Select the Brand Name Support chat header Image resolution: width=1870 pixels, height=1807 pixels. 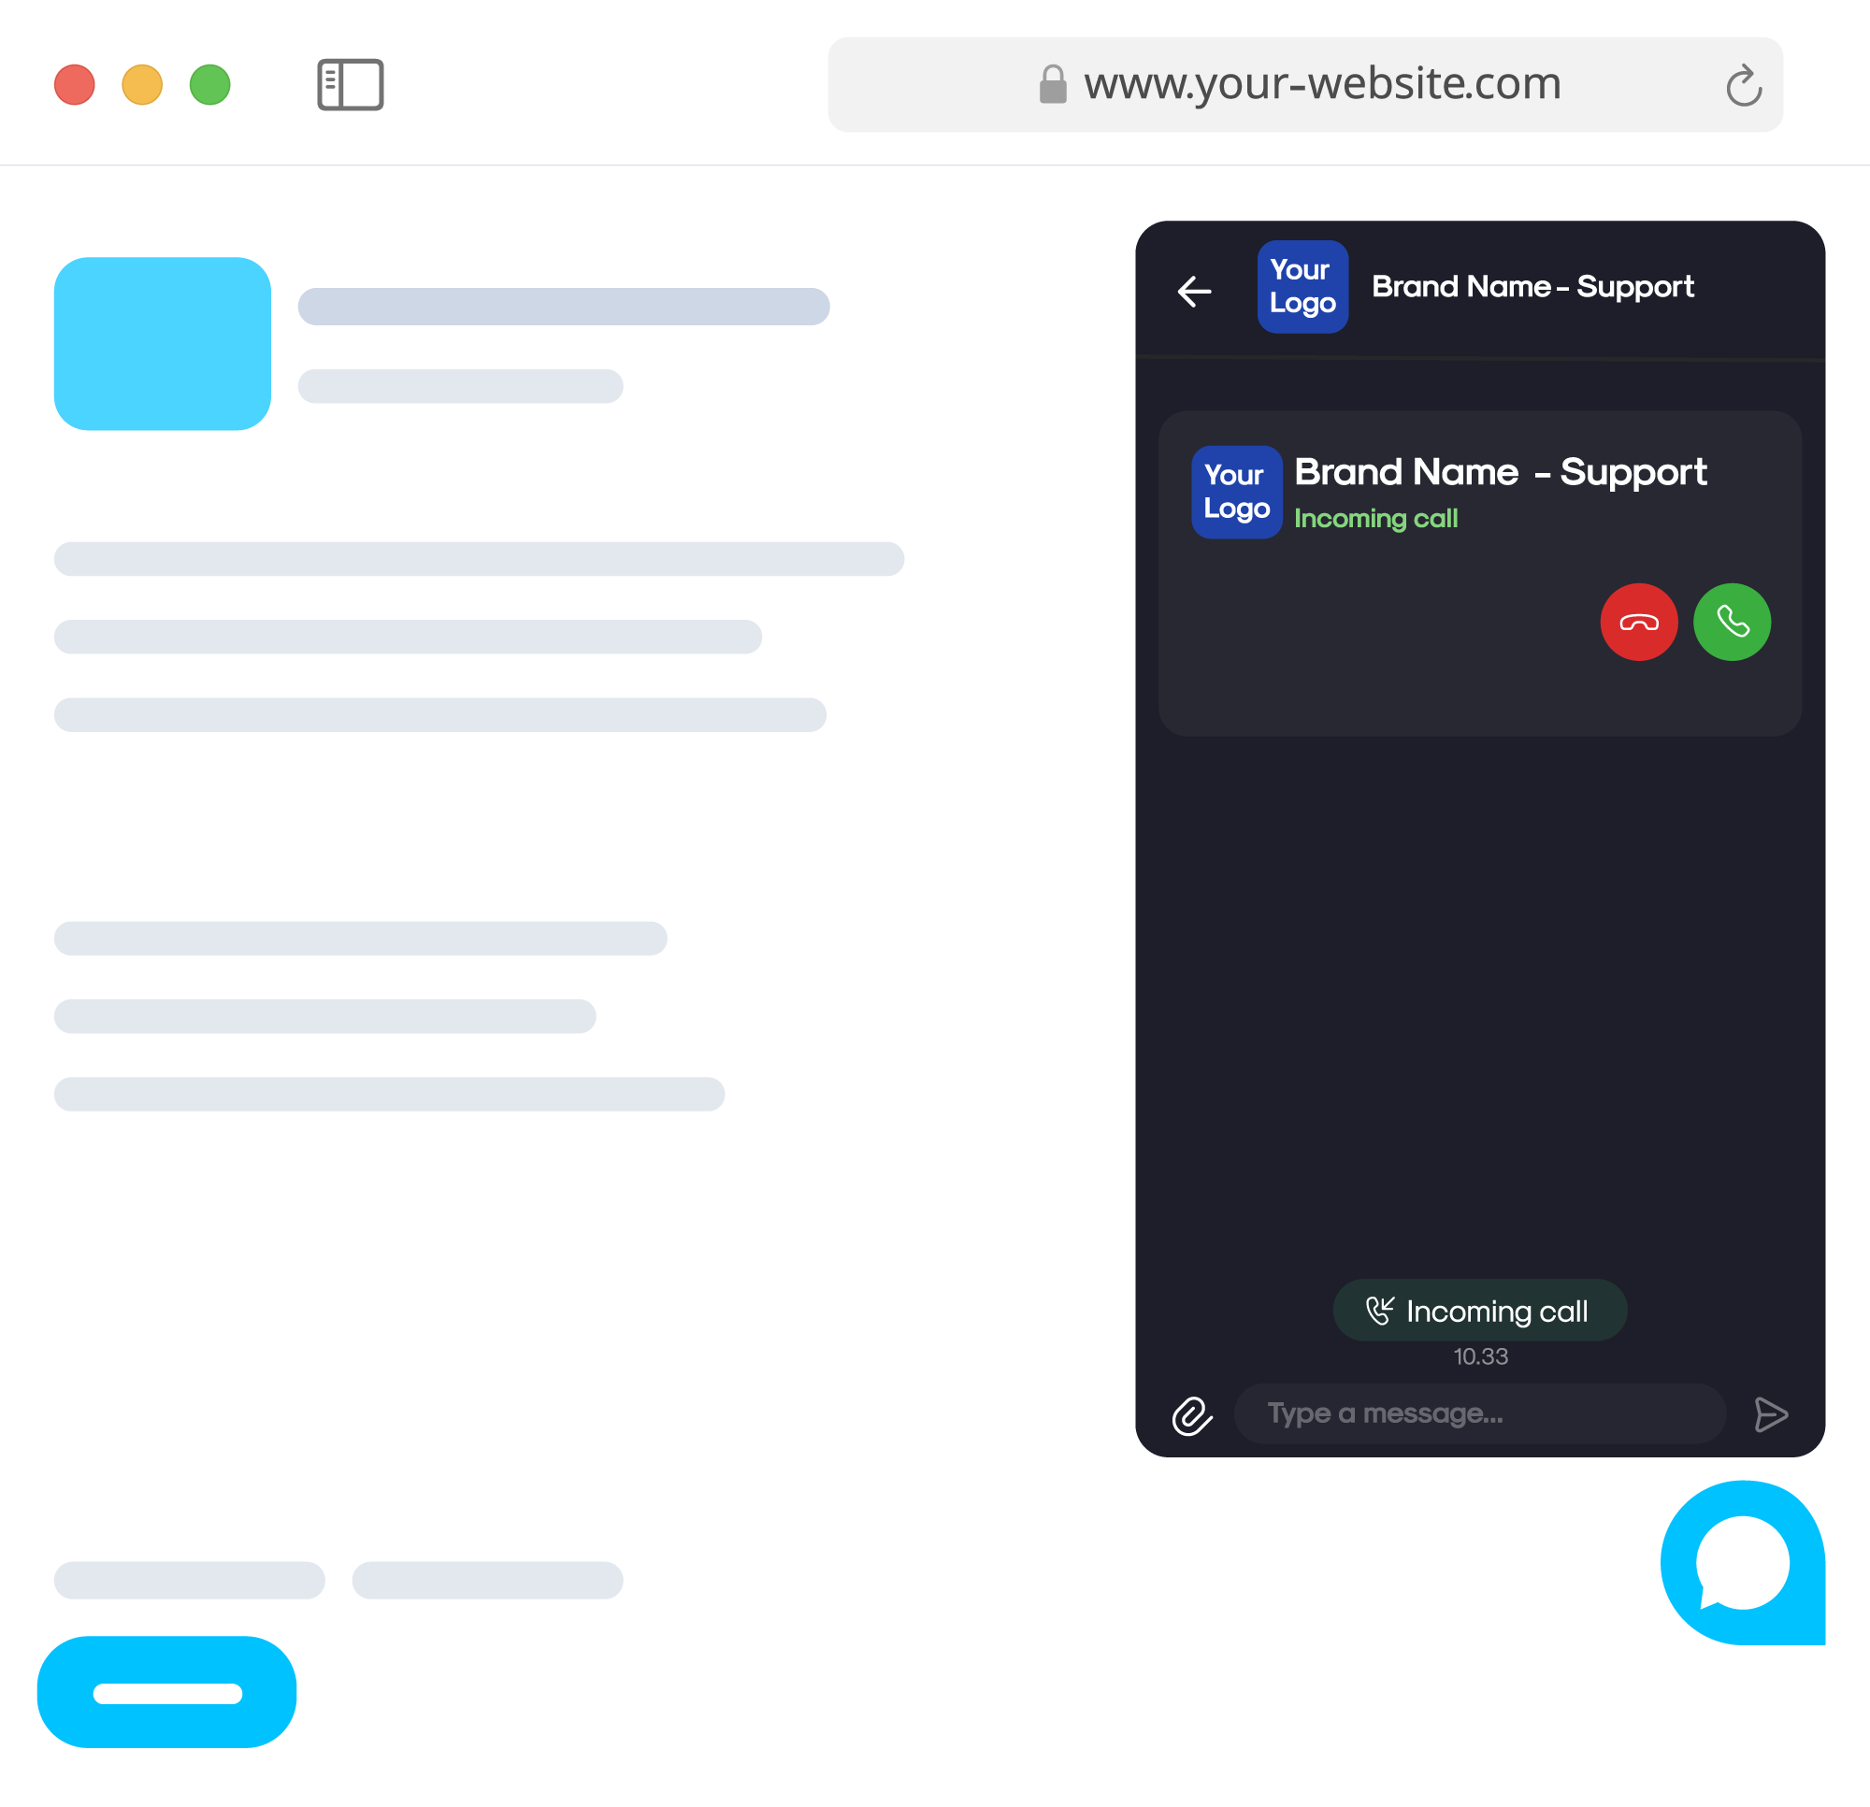1477,287
